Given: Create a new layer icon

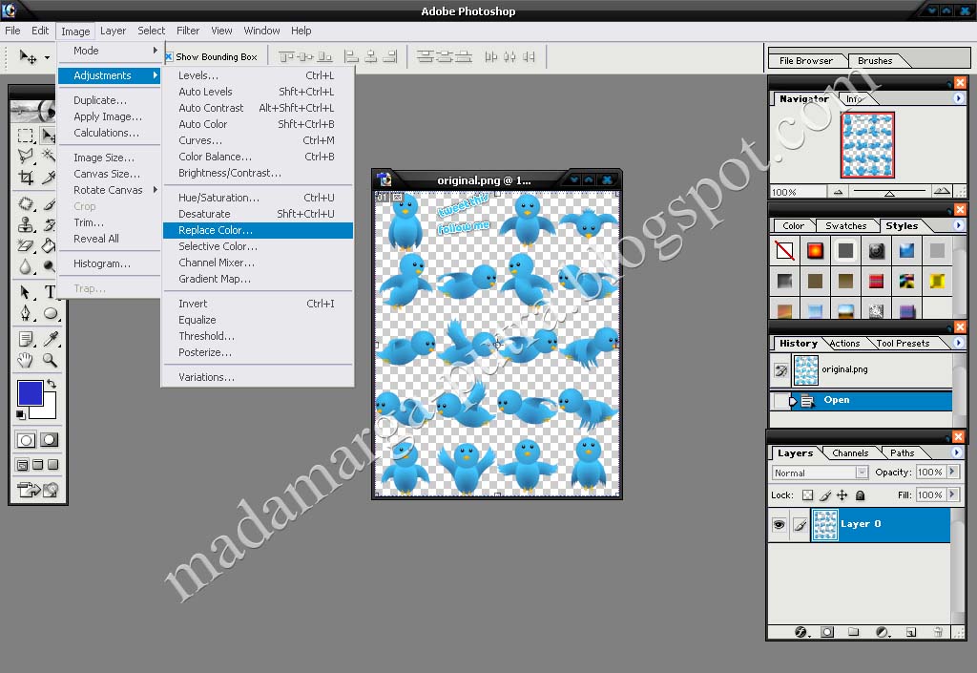Looking at the screenshot, I should (x=910, y=632).
